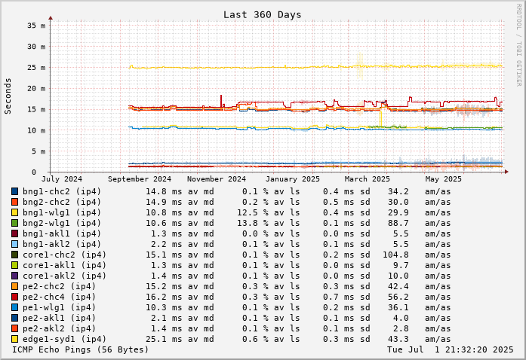Click the '15.2 ms' pe2-chc2 median value
526x360 pixels.
coord(164,286)
